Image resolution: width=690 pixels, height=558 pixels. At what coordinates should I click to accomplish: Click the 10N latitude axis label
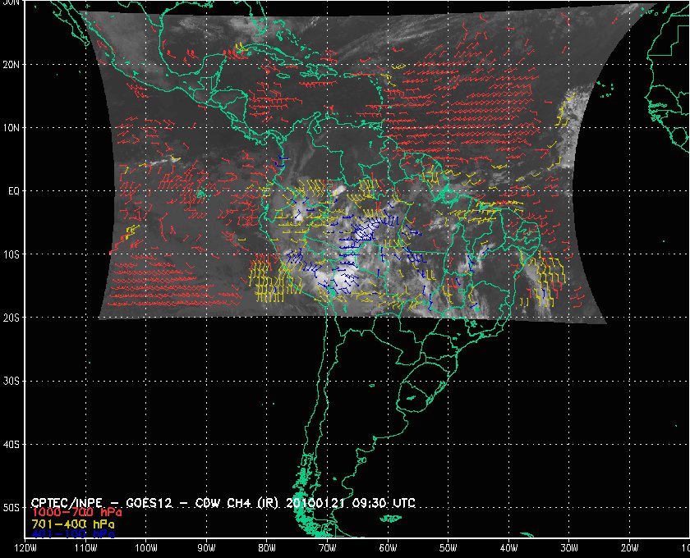point(11,127)
